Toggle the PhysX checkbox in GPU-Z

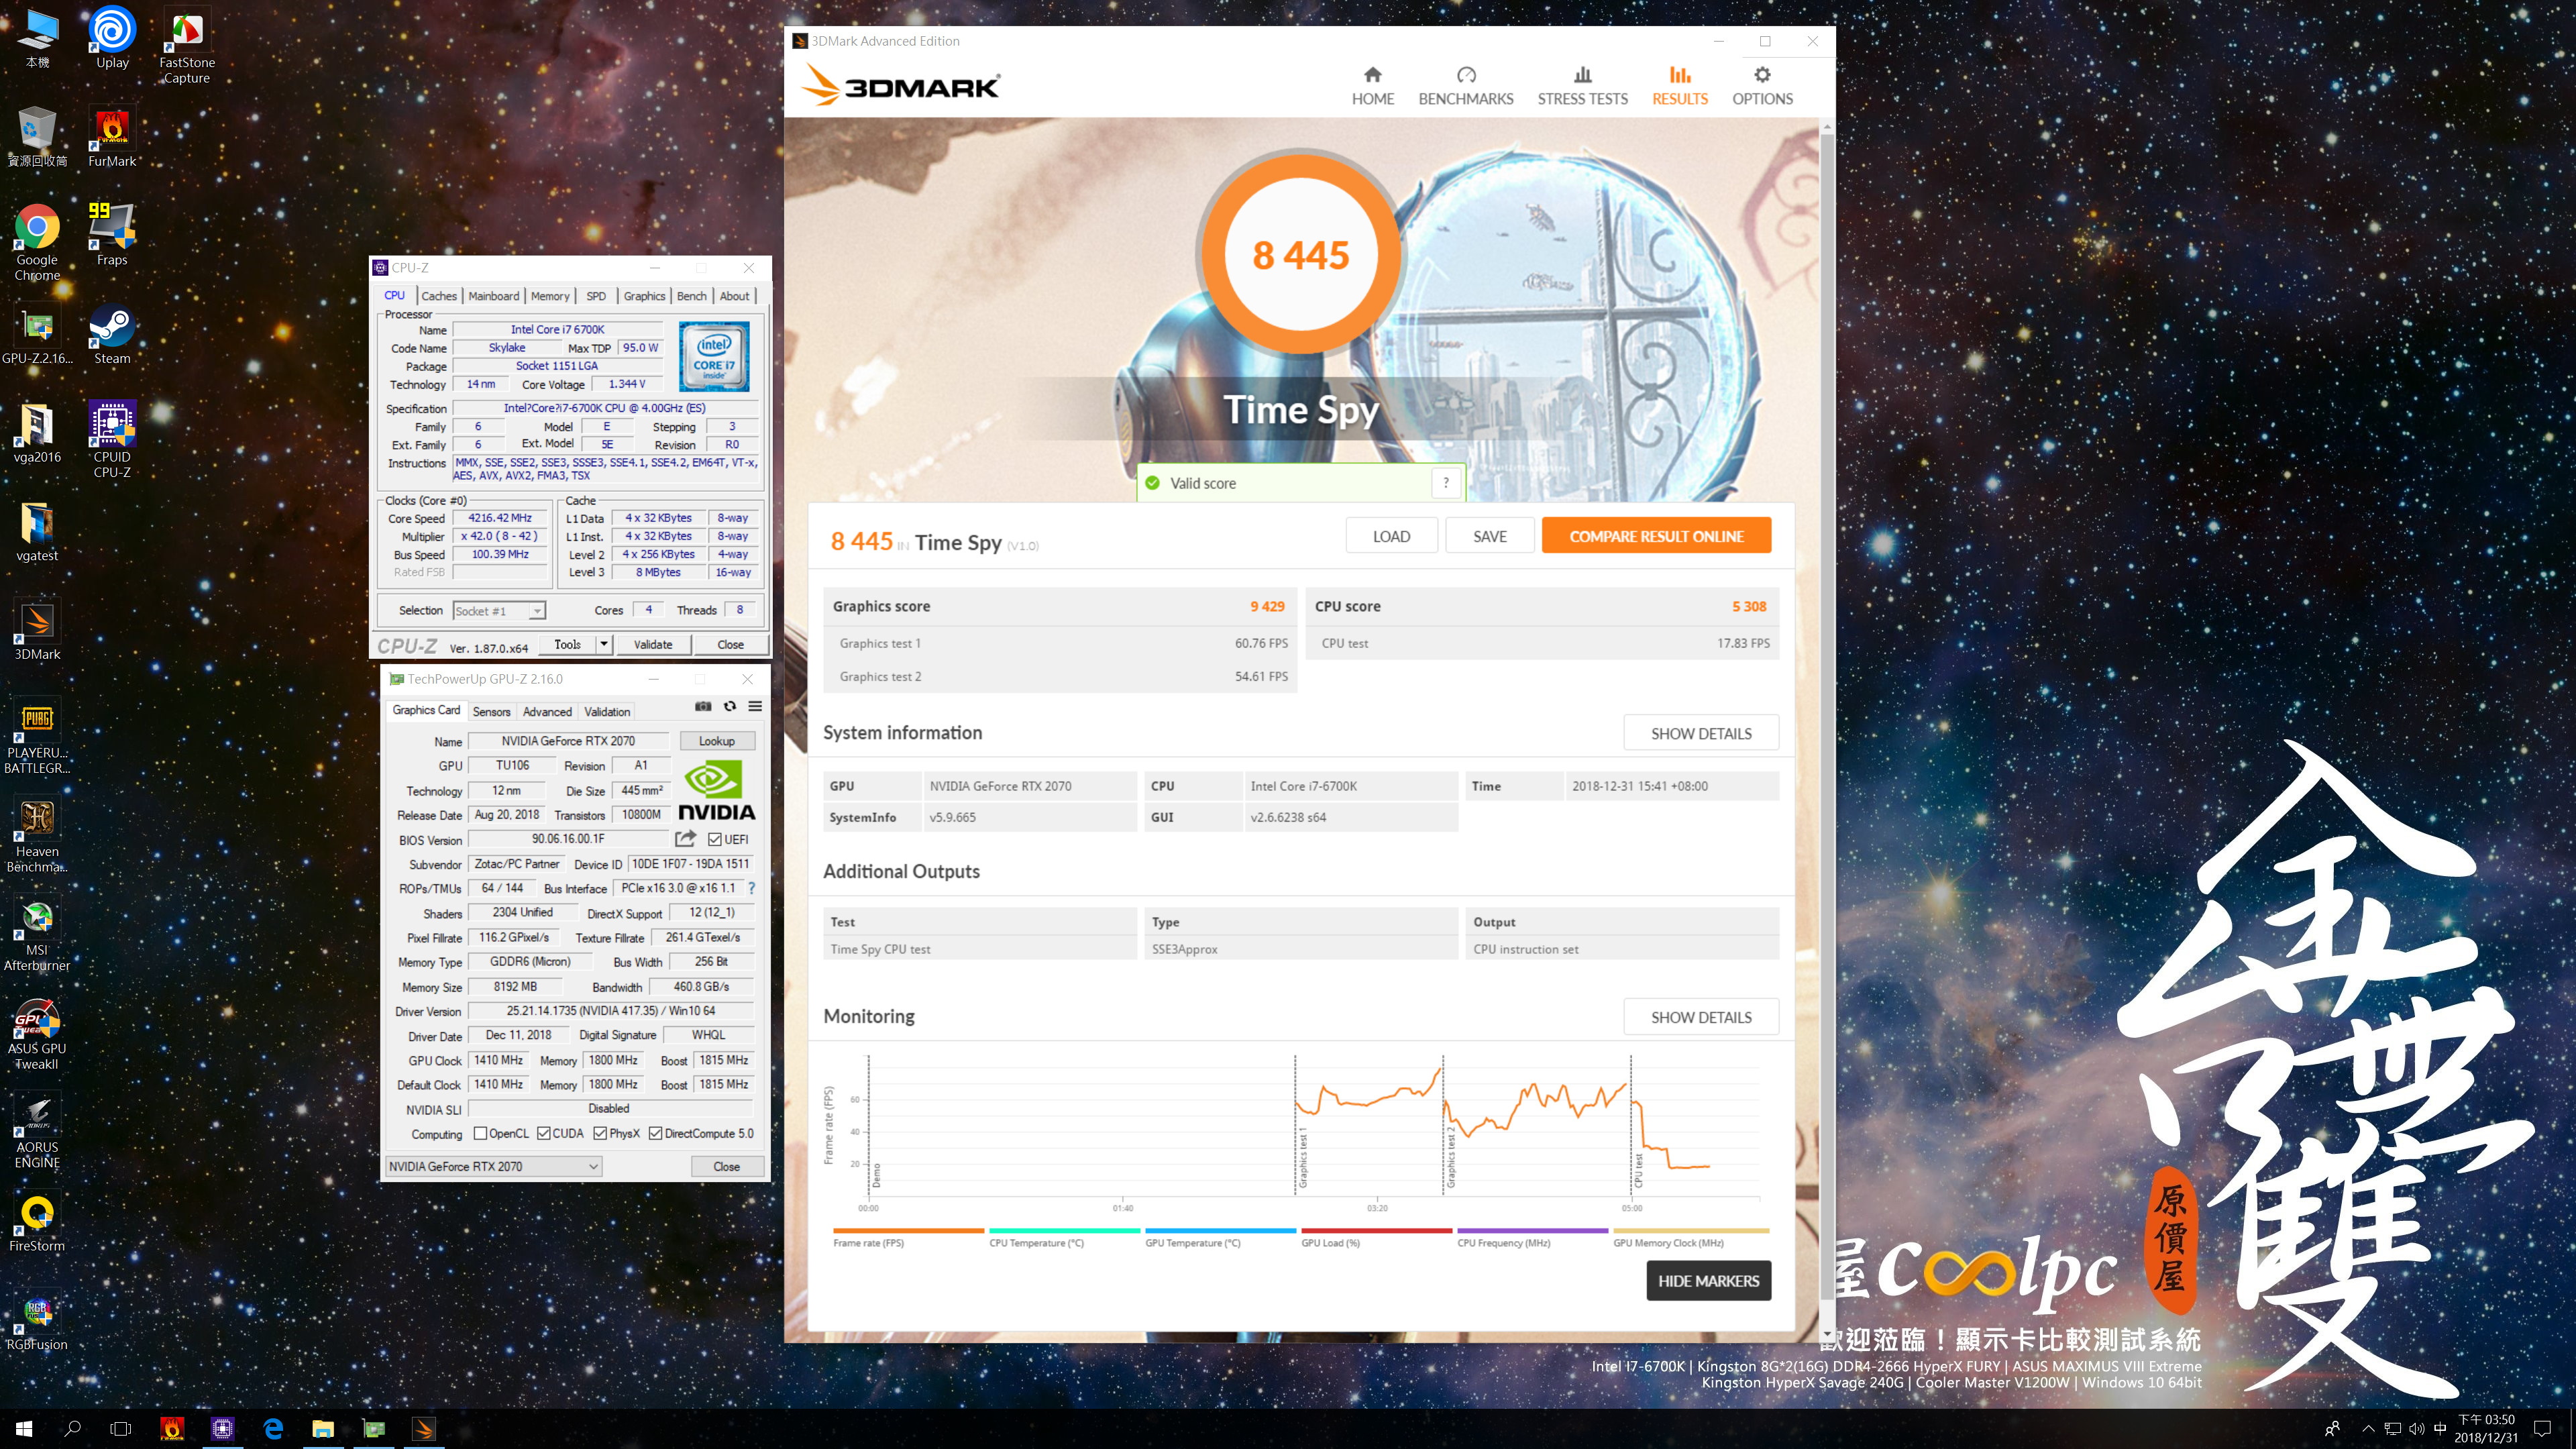tap(600, 1133)
